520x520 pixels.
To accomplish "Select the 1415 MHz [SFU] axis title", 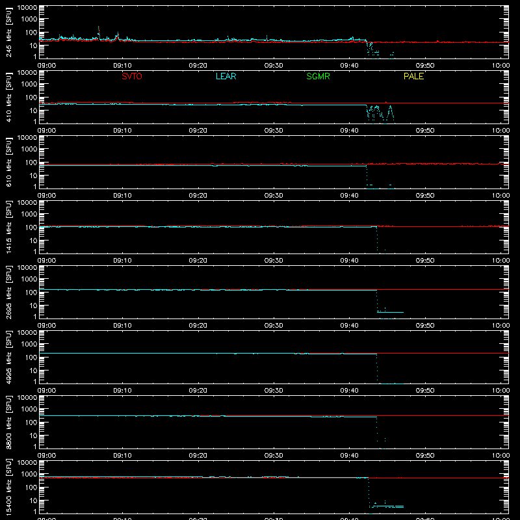I will [8, 227].
